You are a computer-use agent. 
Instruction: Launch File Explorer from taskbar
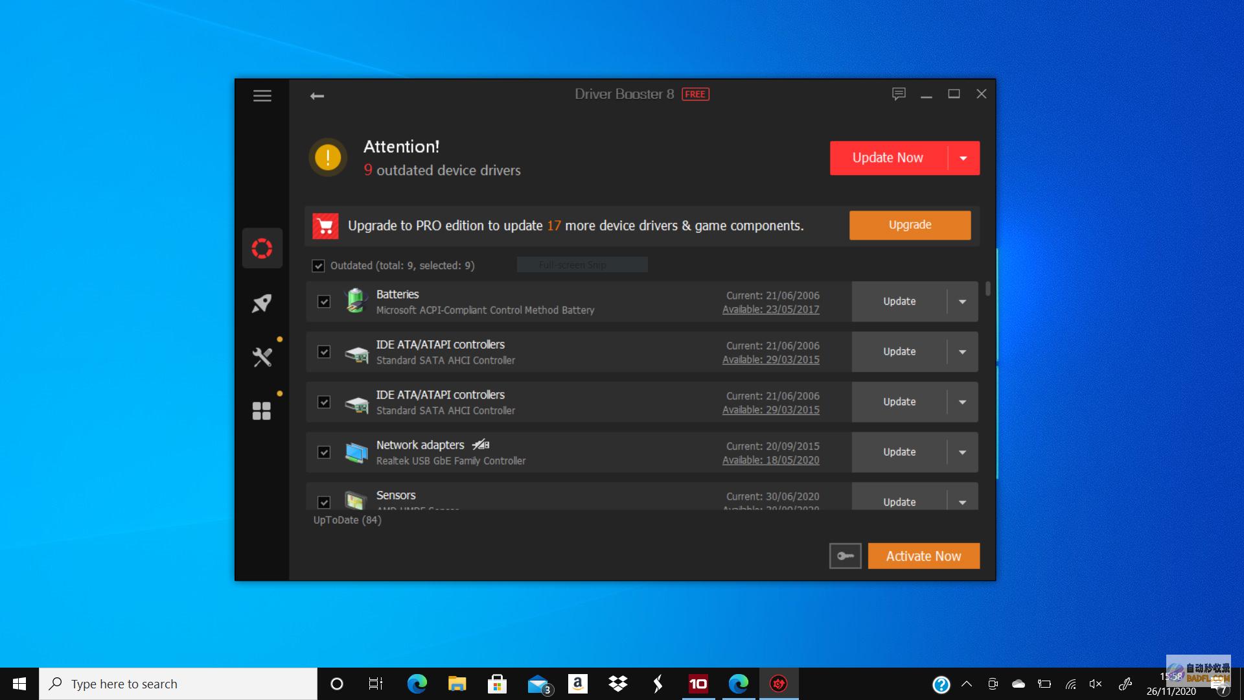(457, 684)
